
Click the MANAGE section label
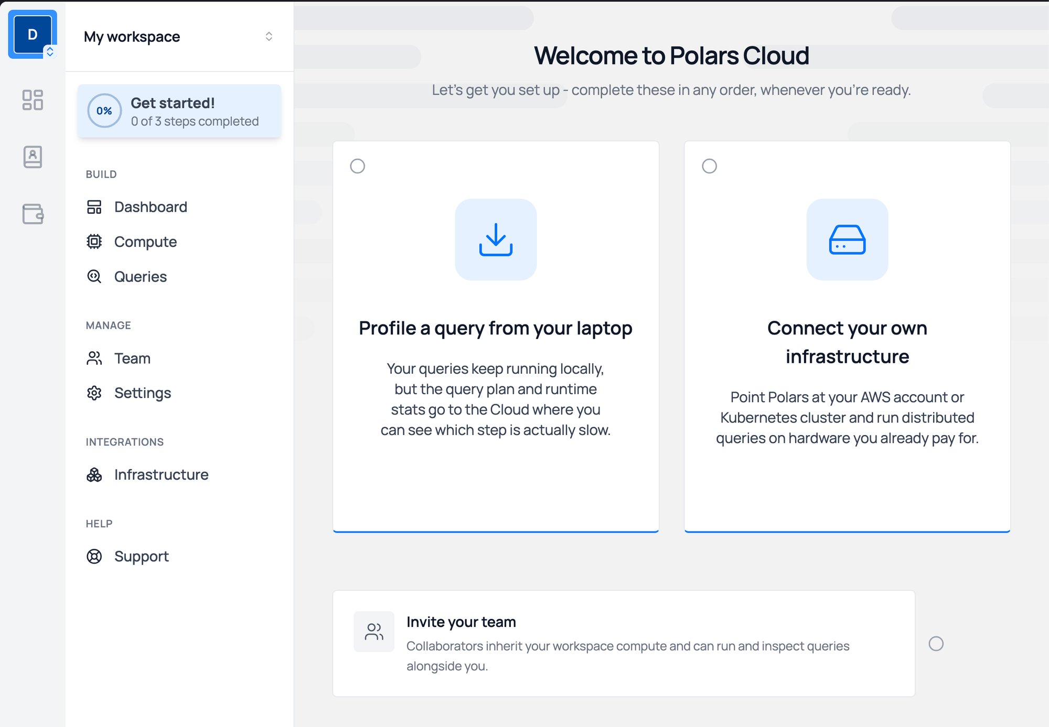109,325
